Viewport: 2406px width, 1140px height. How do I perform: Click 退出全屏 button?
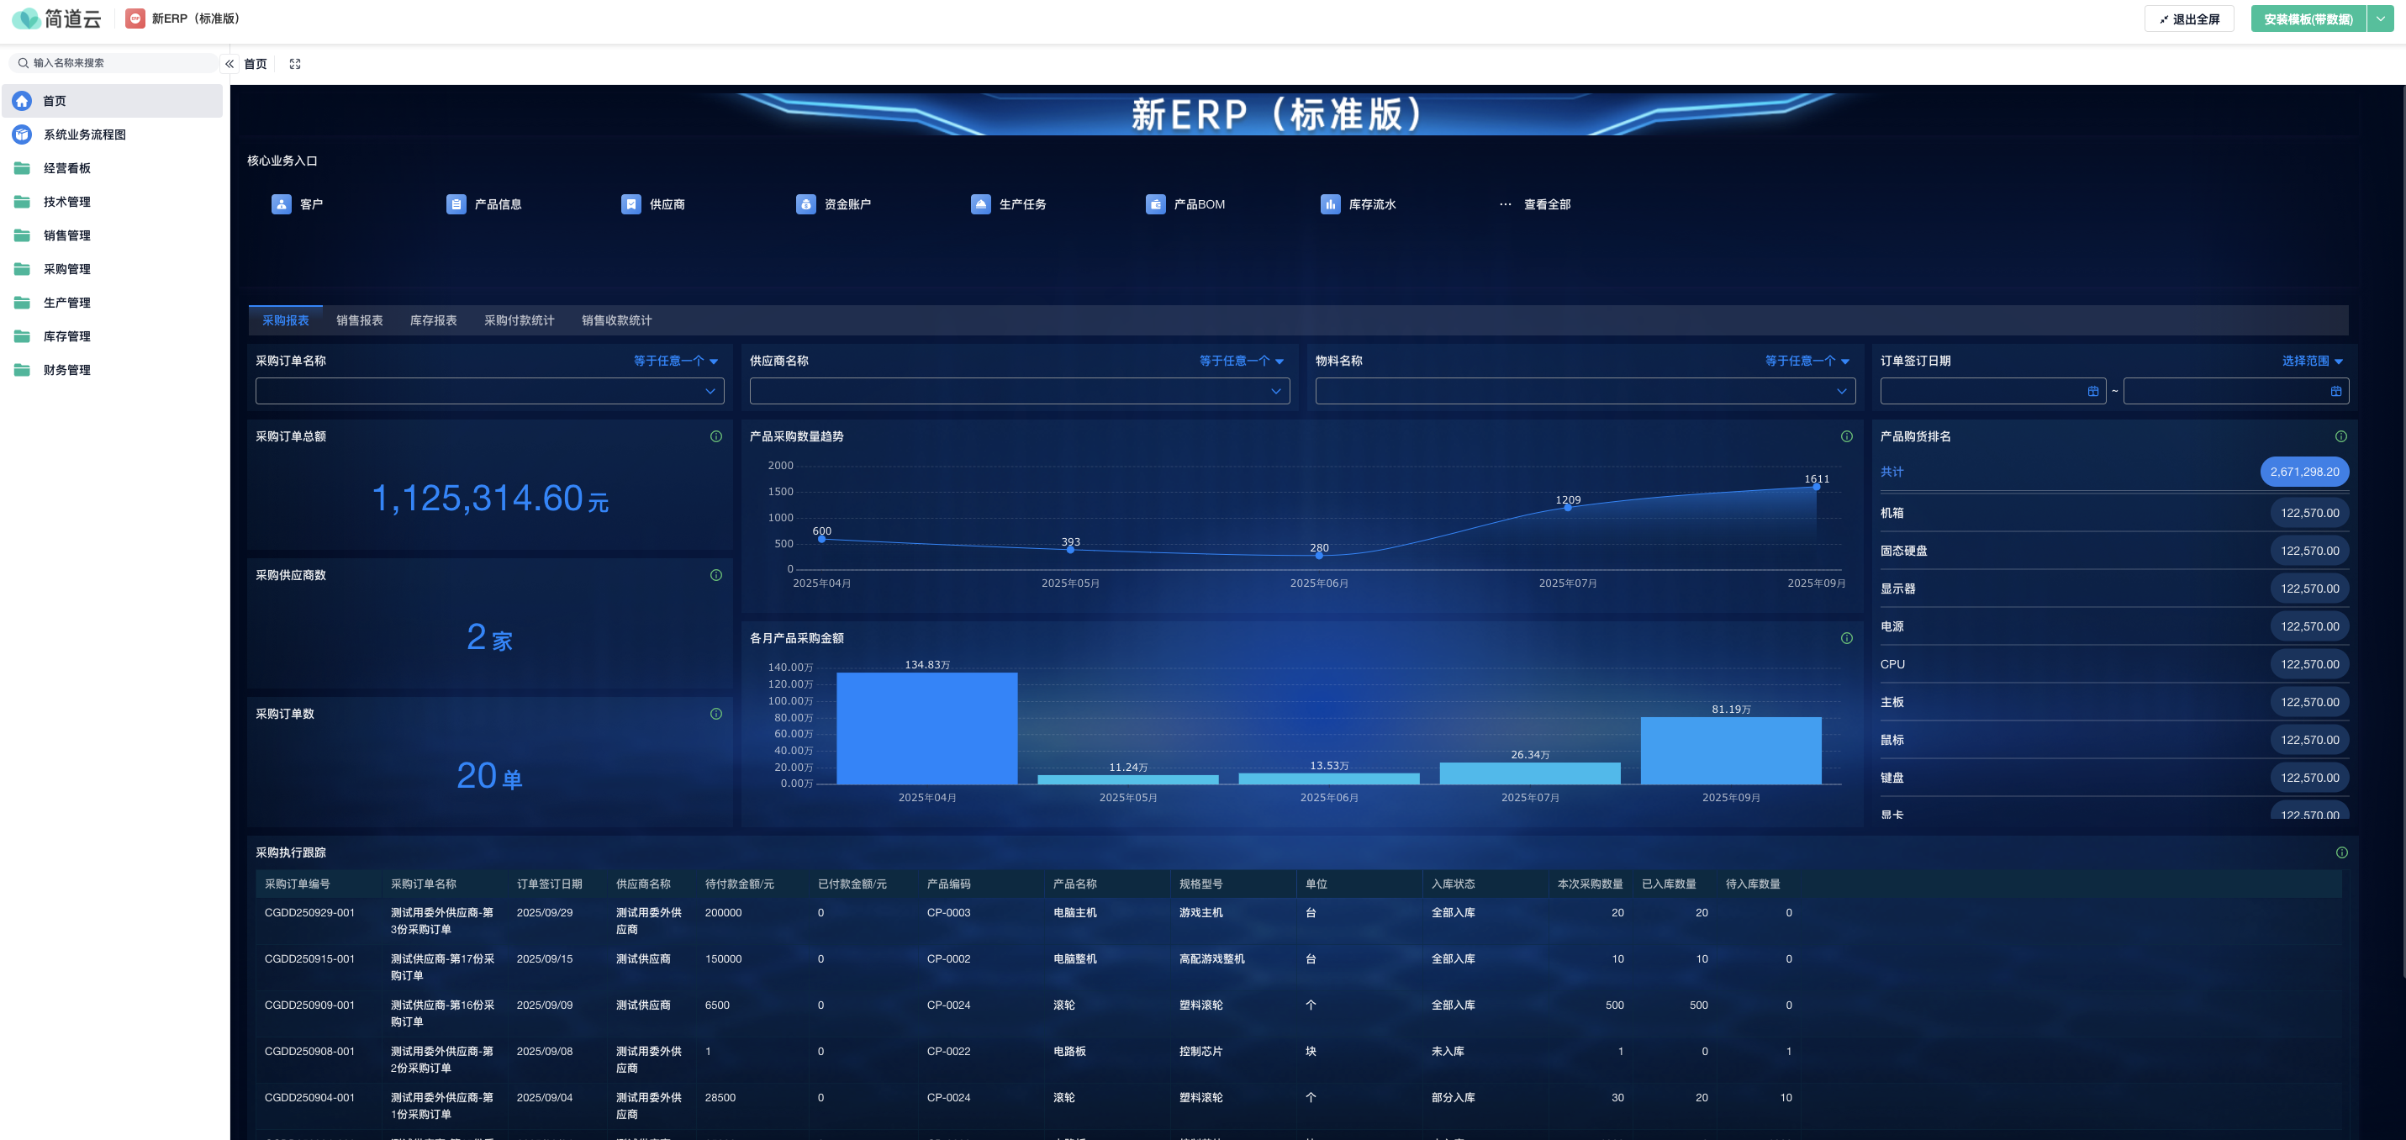coord(2188,18)
